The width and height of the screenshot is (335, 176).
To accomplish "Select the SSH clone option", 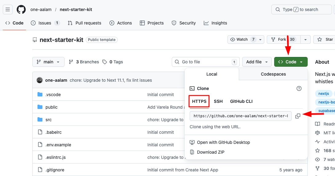I will coord(218,101).
